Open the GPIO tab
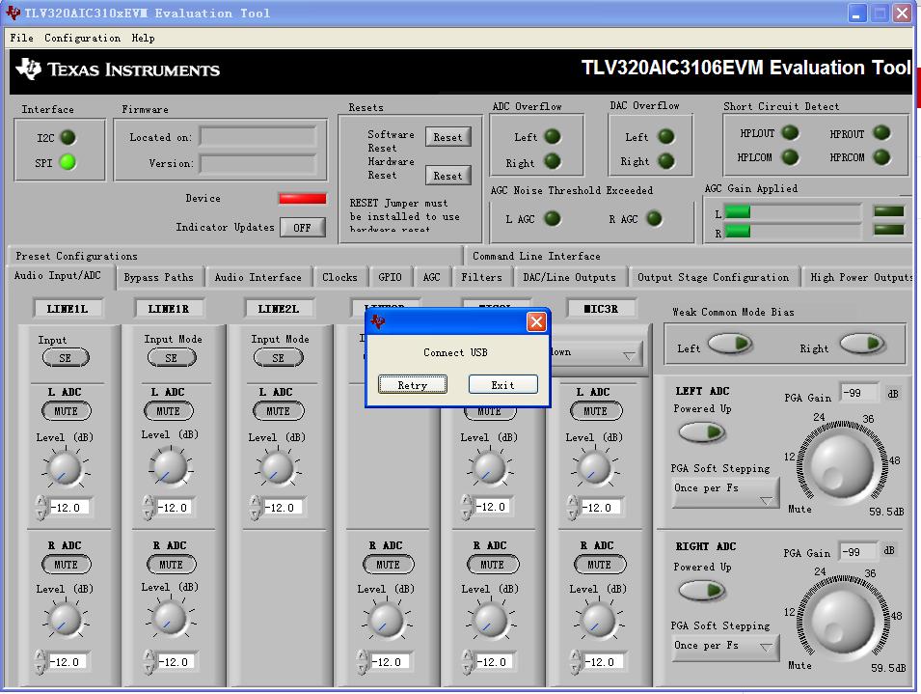The height and width of the screenshot is (694, 921). pyautogui.click(x=390, y=277)
